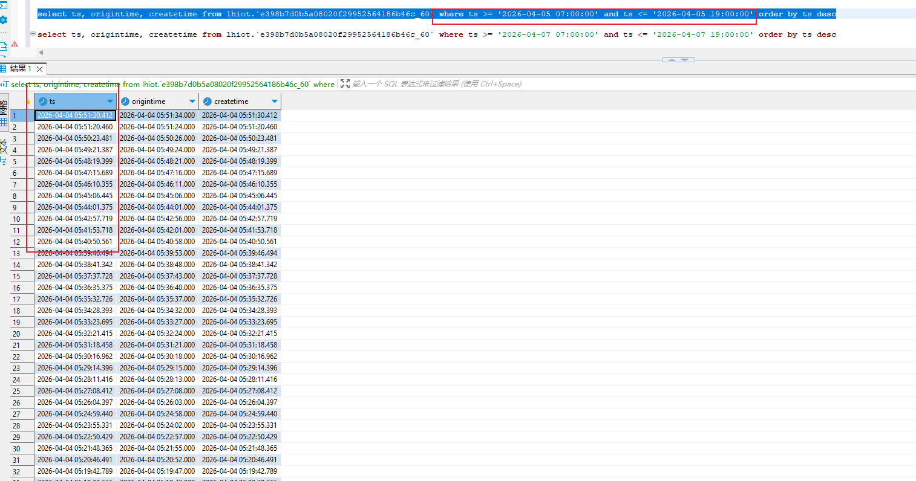Click the grid icon on 结果 1 tab

pos(4,68)
